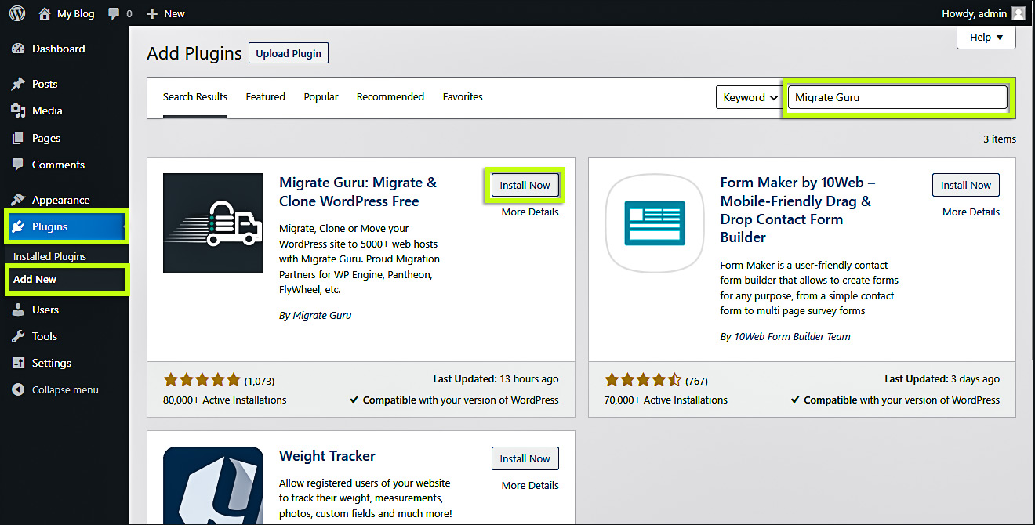Open Users via the person icon
1035x525 pixels.
pyautogui.click(x=18, y=310)
